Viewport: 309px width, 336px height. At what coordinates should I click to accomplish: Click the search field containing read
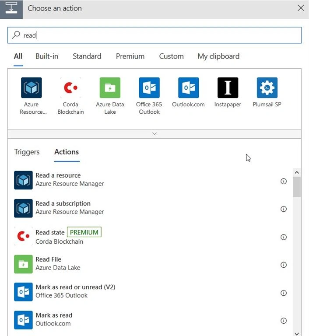point(154,35)
